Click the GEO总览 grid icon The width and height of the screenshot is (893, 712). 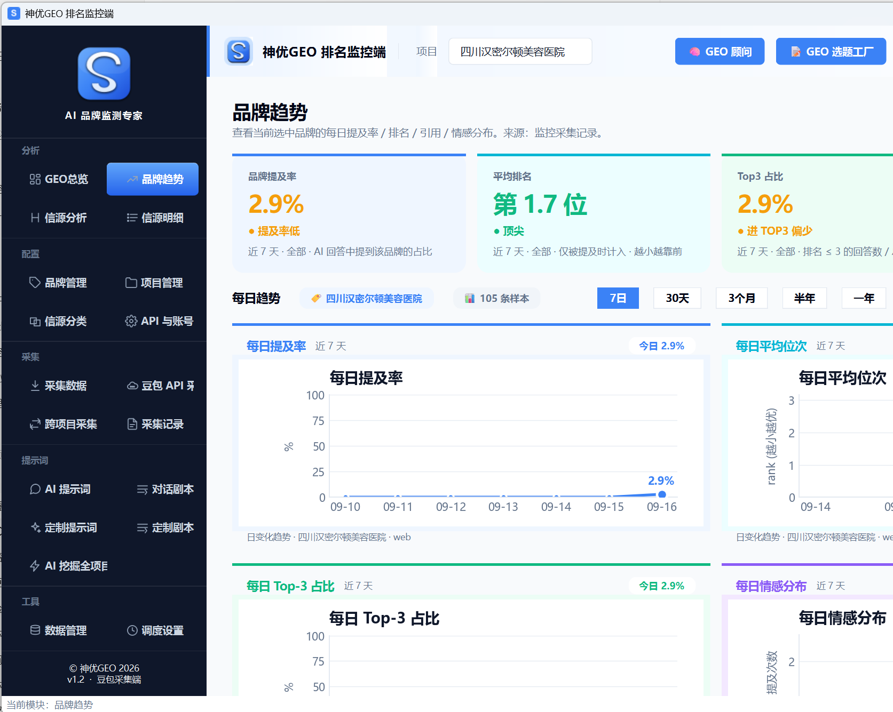click(35, 179)
